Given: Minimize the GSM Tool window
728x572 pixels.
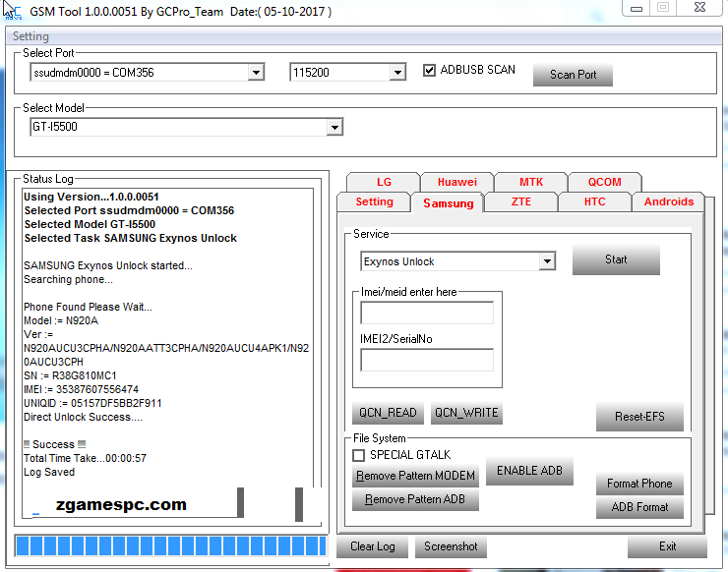Looking at the screenshot, I should (637, 8).
